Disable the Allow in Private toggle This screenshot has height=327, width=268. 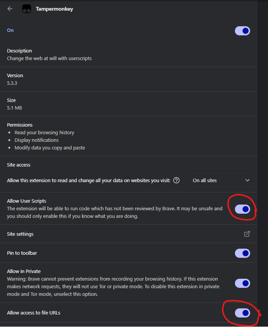click(242, 283)
